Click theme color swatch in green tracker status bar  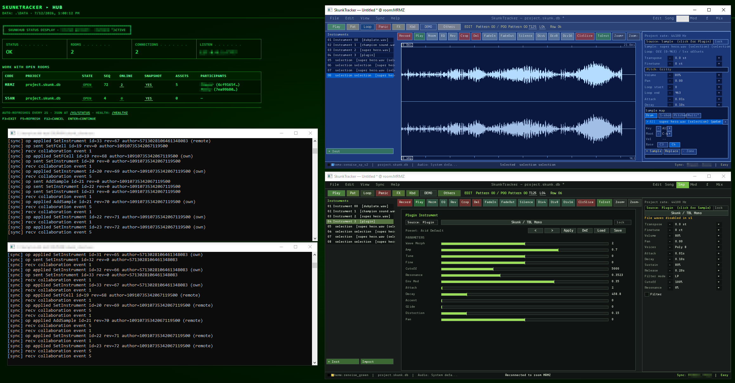point(333,375)
